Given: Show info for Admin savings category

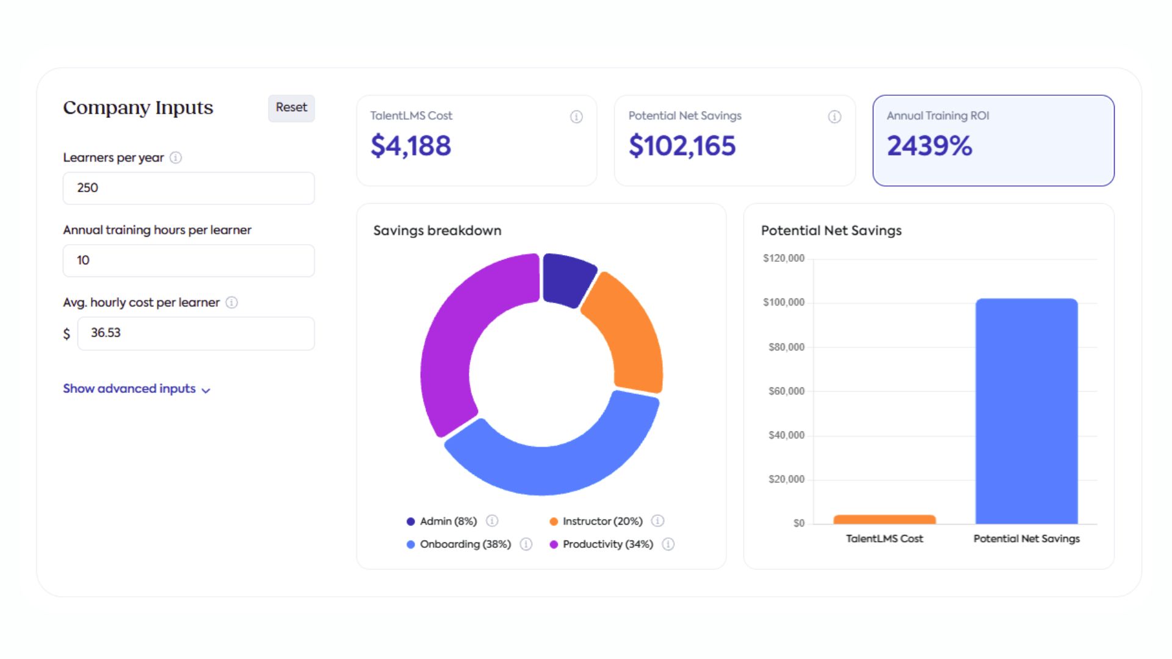Looking at the screenshot, I should coord(491,521).
